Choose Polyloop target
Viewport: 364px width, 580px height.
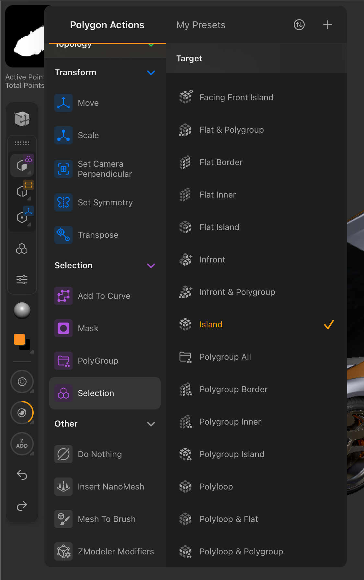point(256,487)
